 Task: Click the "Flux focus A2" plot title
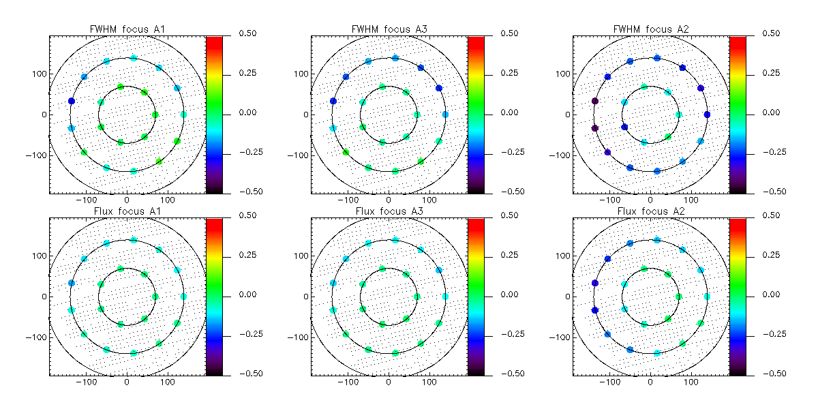(650, 211)
